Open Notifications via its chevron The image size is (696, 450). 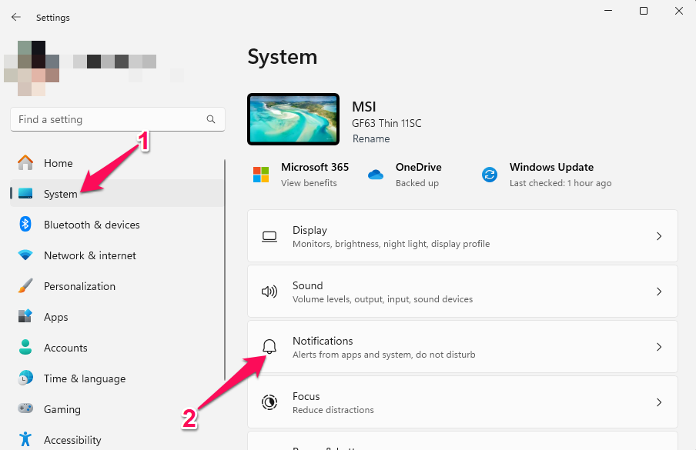coord(659,347)
